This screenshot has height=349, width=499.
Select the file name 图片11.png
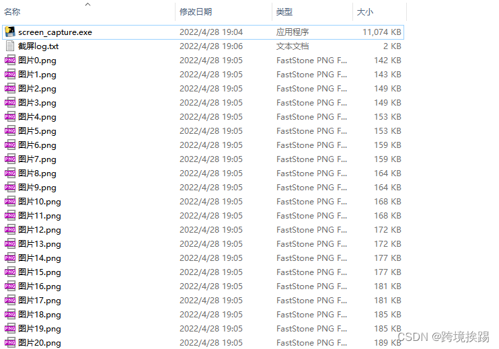40,216
